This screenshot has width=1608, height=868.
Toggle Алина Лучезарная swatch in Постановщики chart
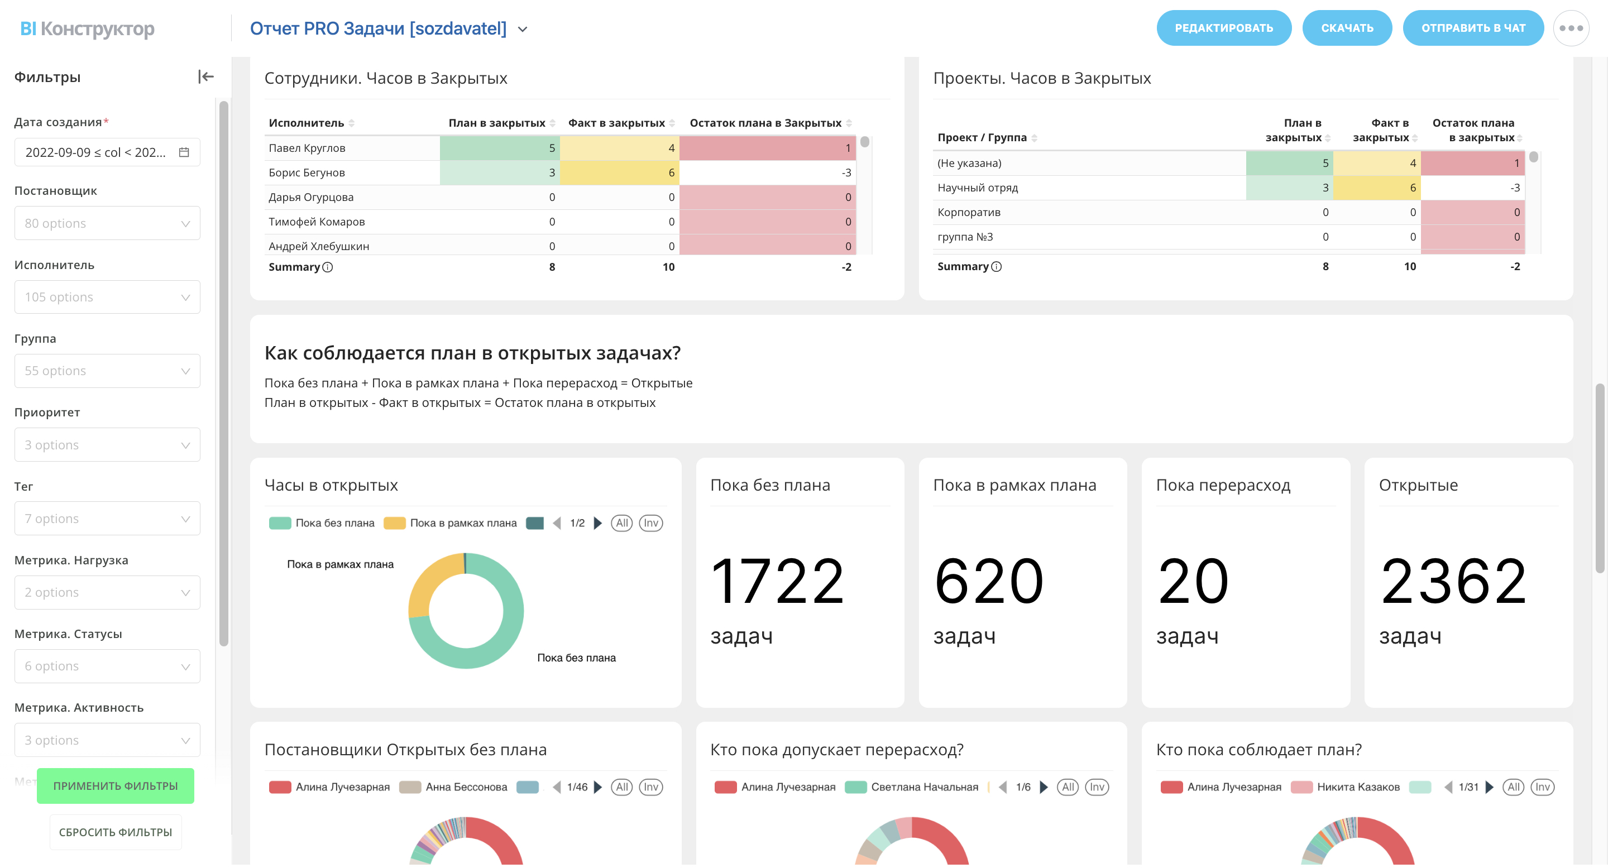[280, 787]
